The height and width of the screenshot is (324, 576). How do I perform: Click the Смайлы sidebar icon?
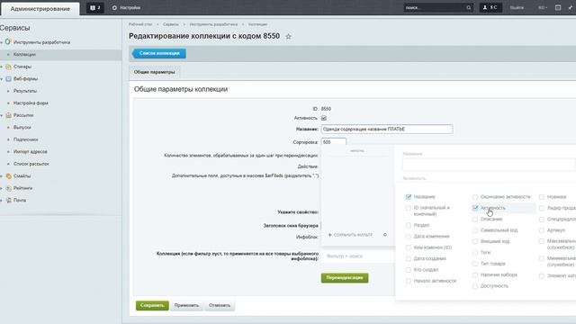(x=8, y=176)
